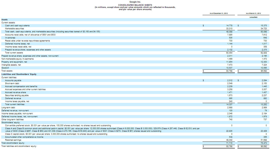Click the 'Marketable securities' row label
270x149 pixels.
click(15, 28)
